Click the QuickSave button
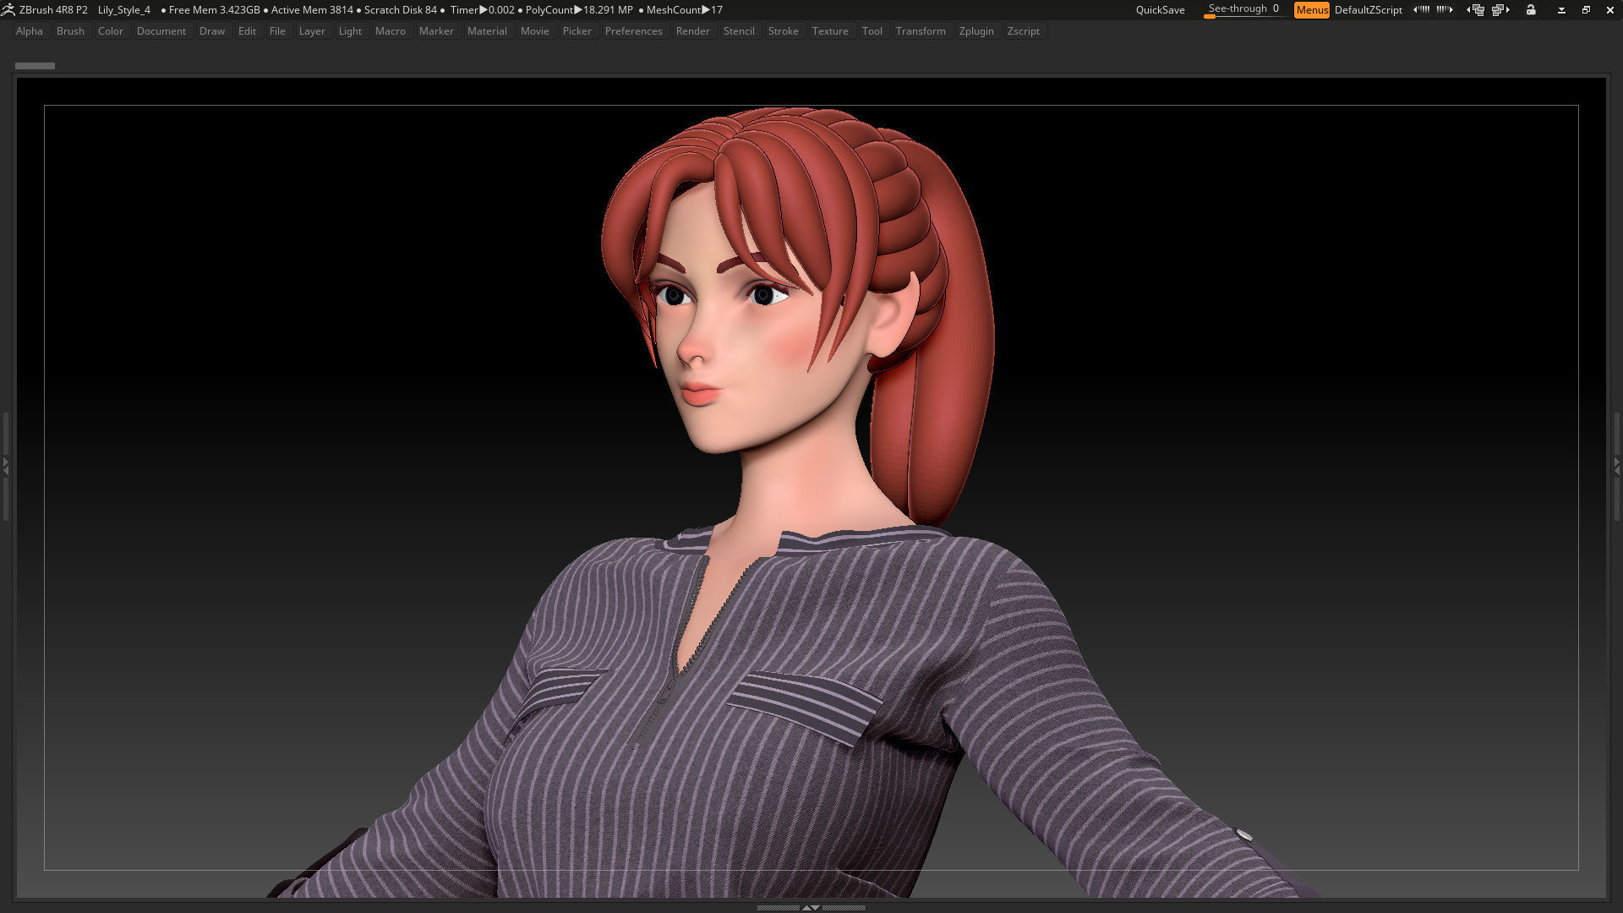The image size is (1623, 913). point(1159,9)
